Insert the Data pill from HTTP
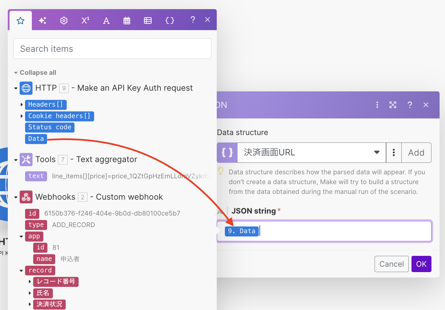 coord(36,139)
